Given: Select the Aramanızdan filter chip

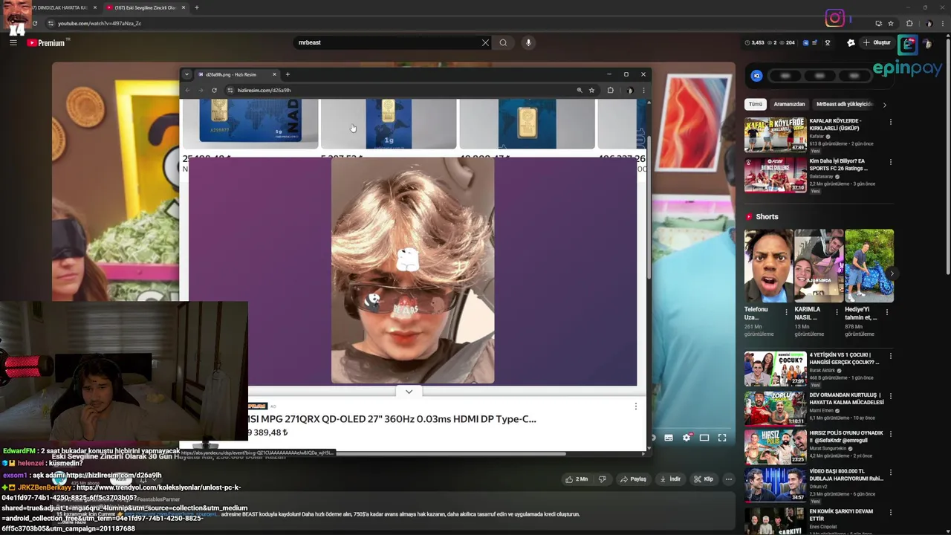Looking at the screenshot, I should point(789,104).
